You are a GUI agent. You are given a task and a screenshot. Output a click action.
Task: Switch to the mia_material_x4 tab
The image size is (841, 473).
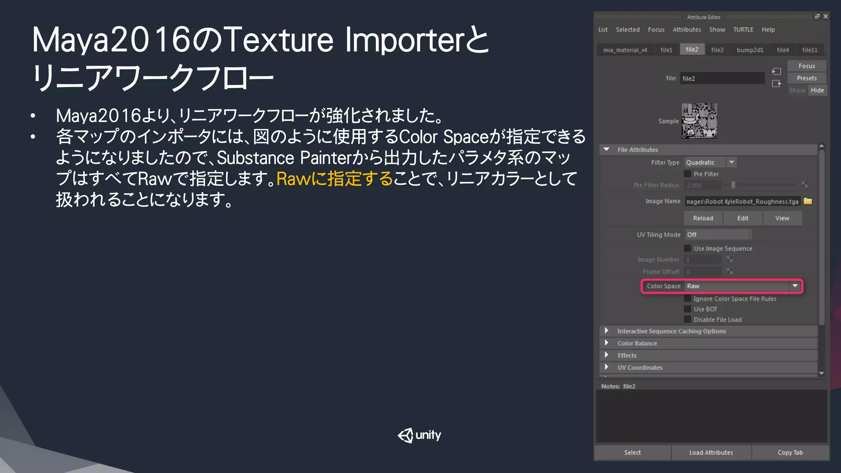coord(625,50)
